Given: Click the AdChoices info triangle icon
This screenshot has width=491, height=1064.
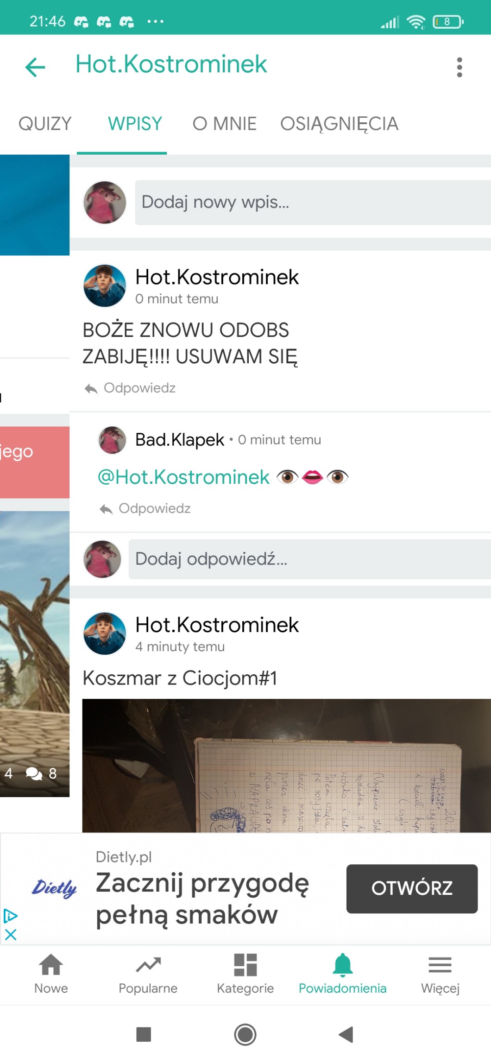Looking at the screenshot, I should tap(10, 916).
